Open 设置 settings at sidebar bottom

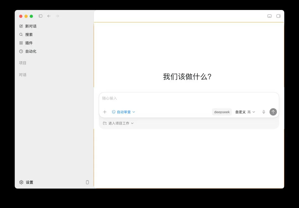(26, 182)
